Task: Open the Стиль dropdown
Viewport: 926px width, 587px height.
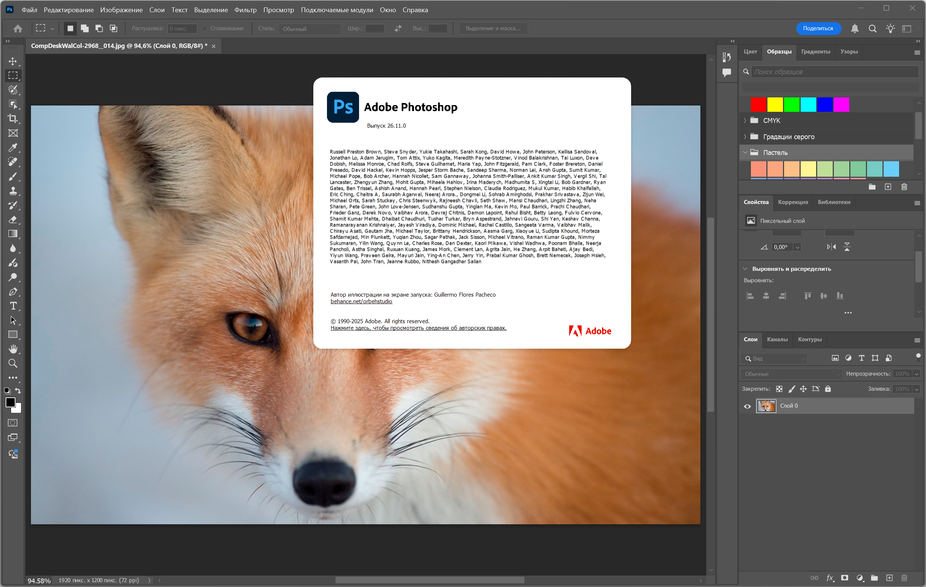Action: pyautogui.click(x=310, y=29)
